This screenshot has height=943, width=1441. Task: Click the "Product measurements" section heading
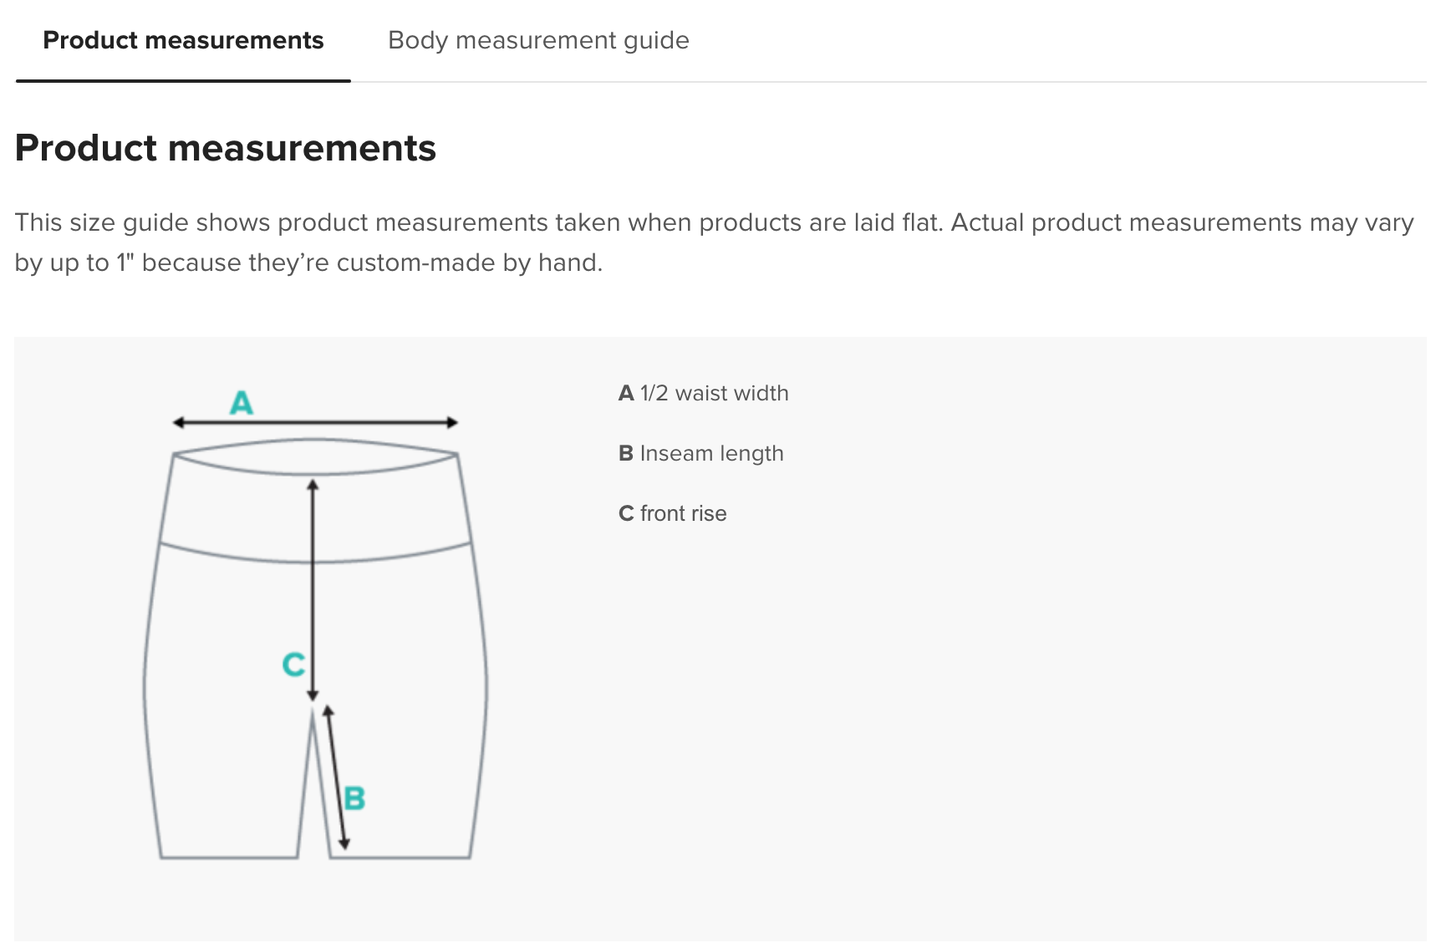click(x=226, y=148)
